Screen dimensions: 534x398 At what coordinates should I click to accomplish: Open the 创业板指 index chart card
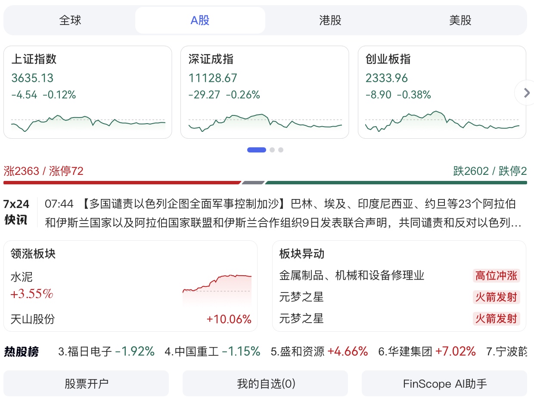pyautogui.click(x=442, y=92)
